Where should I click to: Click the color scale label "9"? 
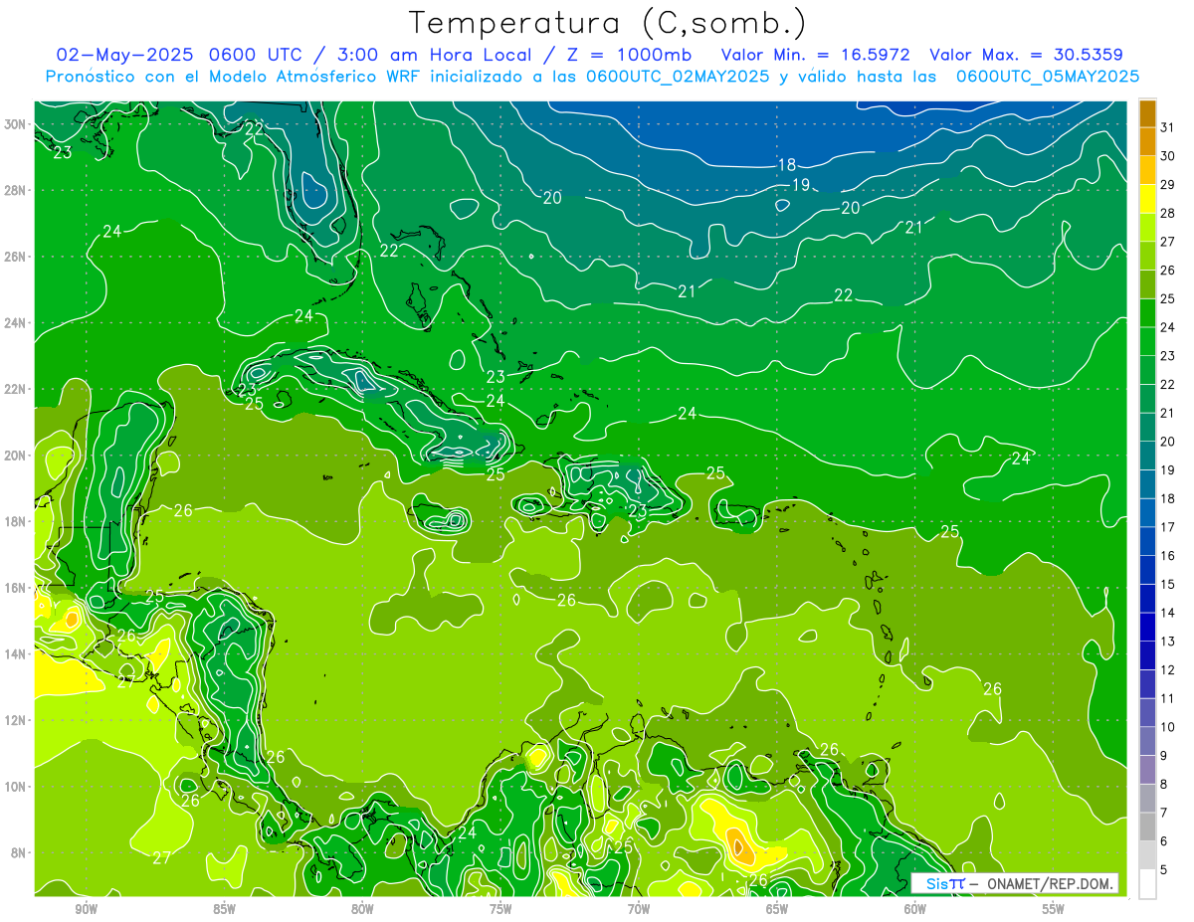click(1165, 756)
